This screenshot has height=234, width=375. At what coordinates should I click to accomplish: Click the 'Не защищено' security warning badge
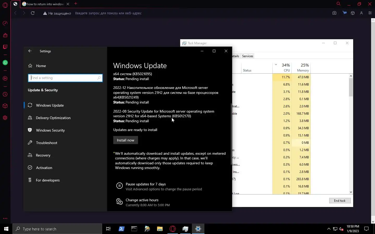click(57, 13)
